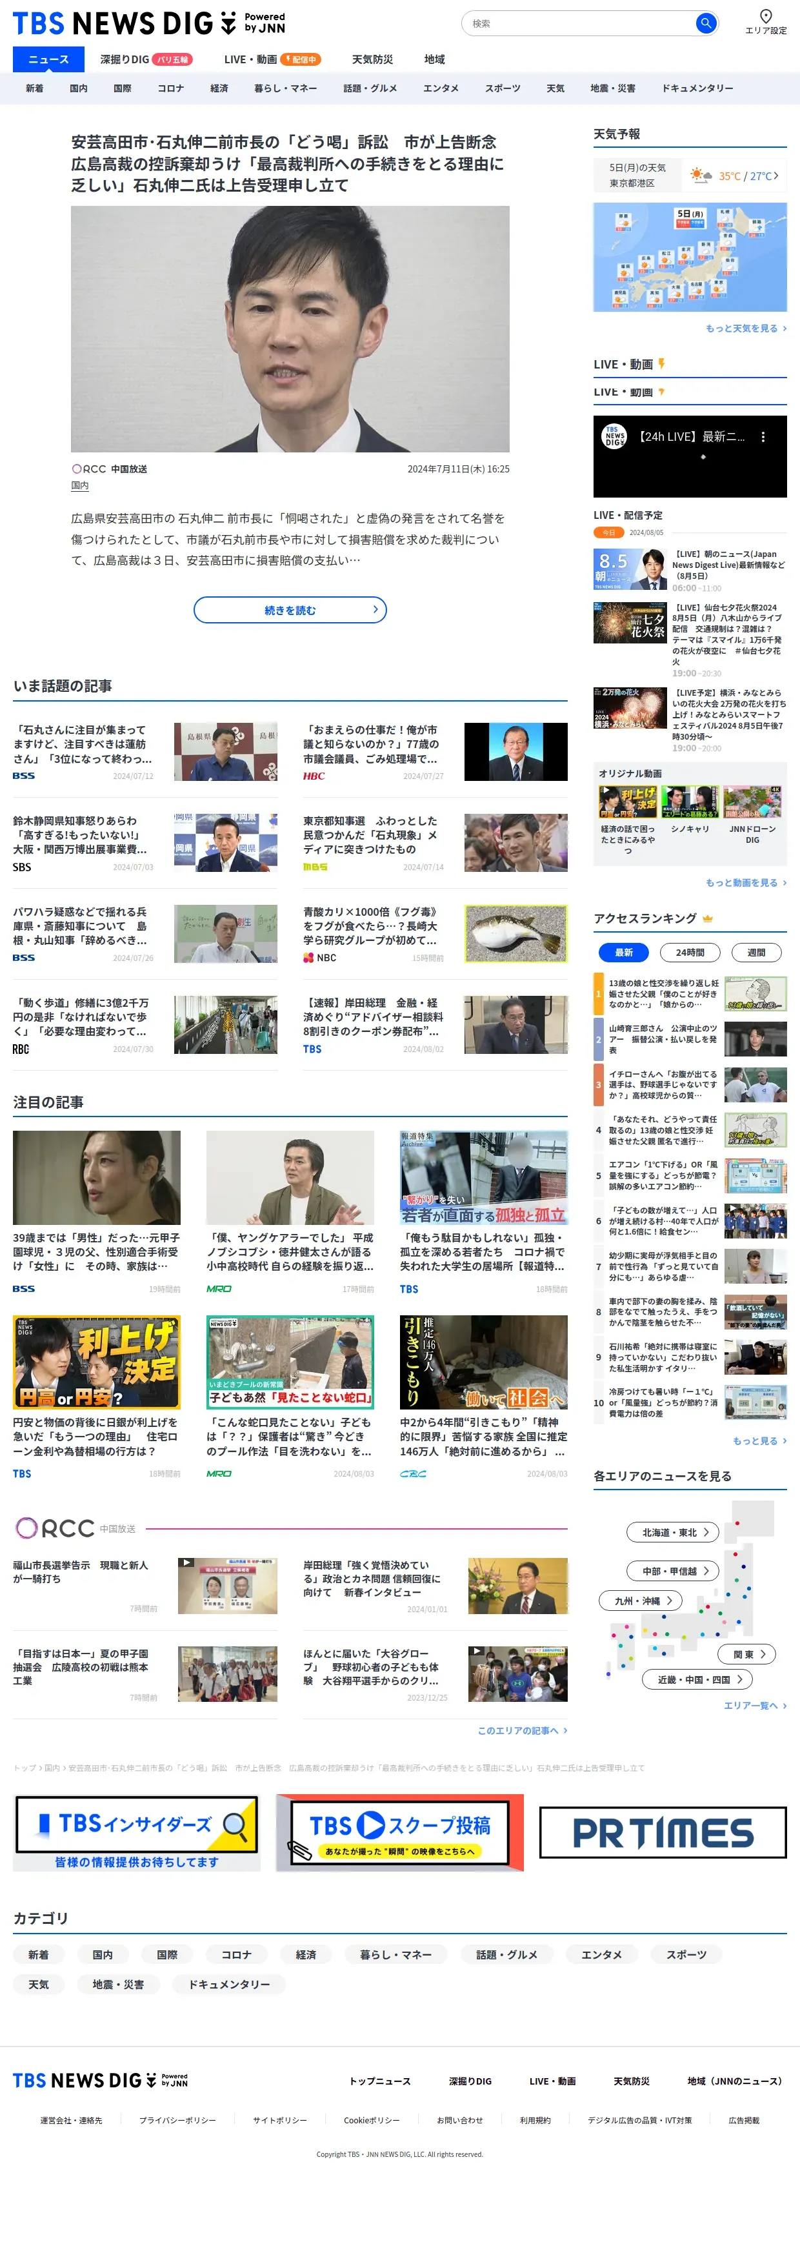Select the 最新 ranking filter
This screenshot has height=2244, width=800.
[623, 952]
